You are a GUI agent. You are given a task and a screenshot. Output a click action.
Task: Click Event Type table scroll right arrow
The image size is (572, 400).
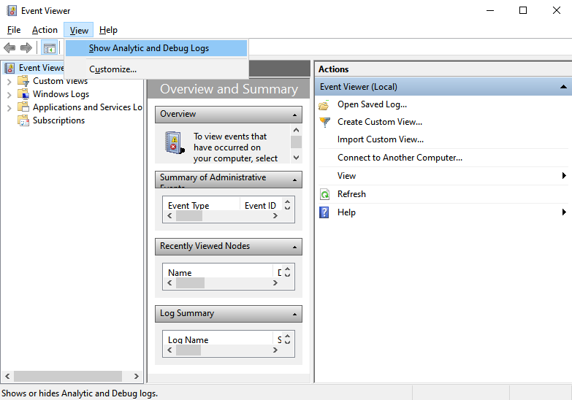pyautogui.click(x=275, y=216)
